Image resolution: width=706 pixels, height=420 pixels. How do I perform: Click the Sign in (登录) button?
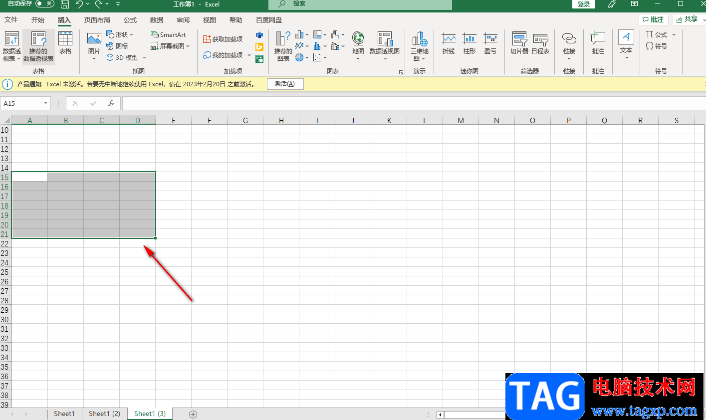[x=584, y=4]
